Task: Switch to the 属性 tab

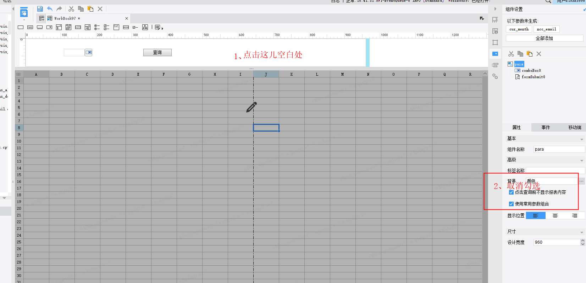Action: [x=517, y=127]
